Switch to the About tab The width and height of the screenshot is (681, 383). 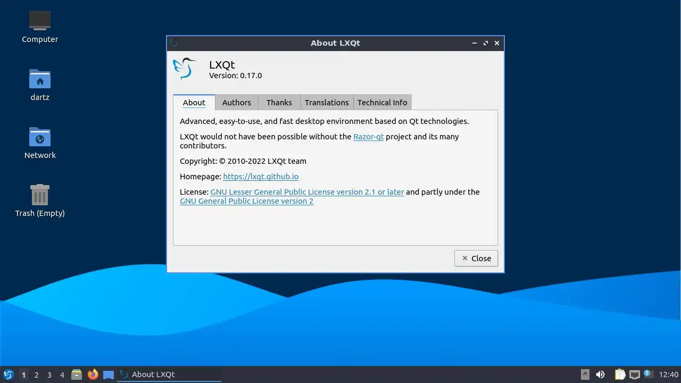194,103
